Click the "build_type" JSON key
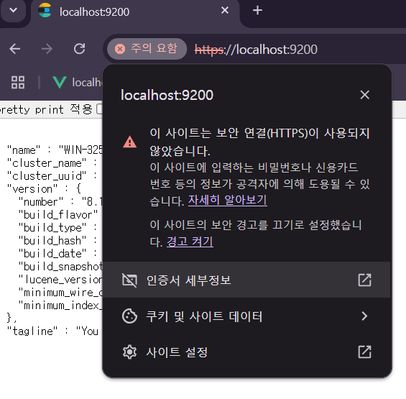Screen dimensions: 406x399 (x=52, y=228)
